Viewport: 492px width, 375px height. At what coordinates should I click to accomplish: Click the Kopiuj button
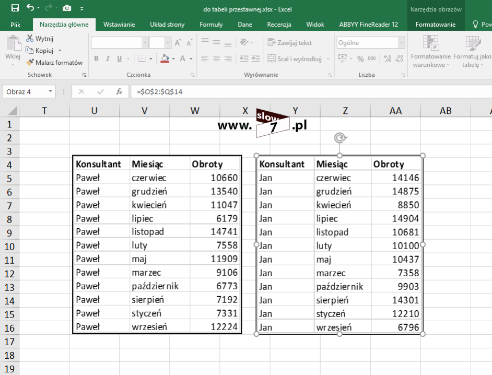click(x=40, y=51)
